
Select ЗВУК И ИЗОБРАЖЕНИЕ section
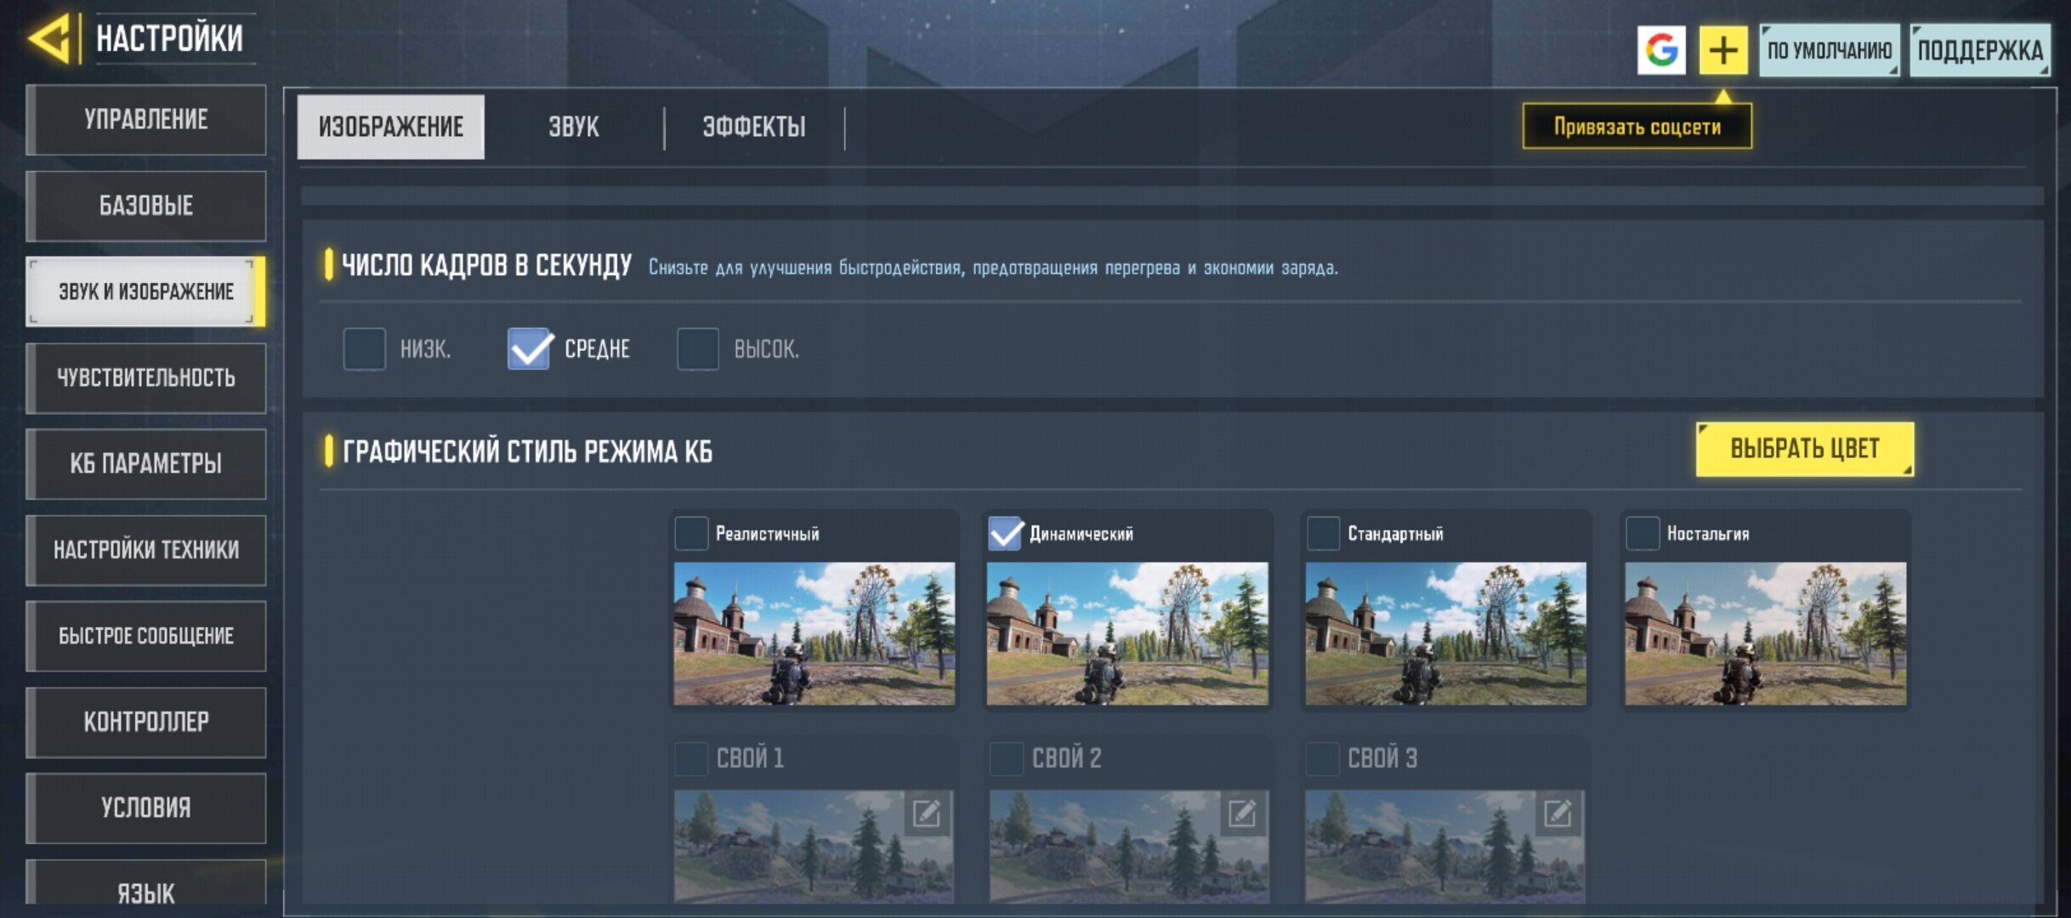(x=145, y=292)
